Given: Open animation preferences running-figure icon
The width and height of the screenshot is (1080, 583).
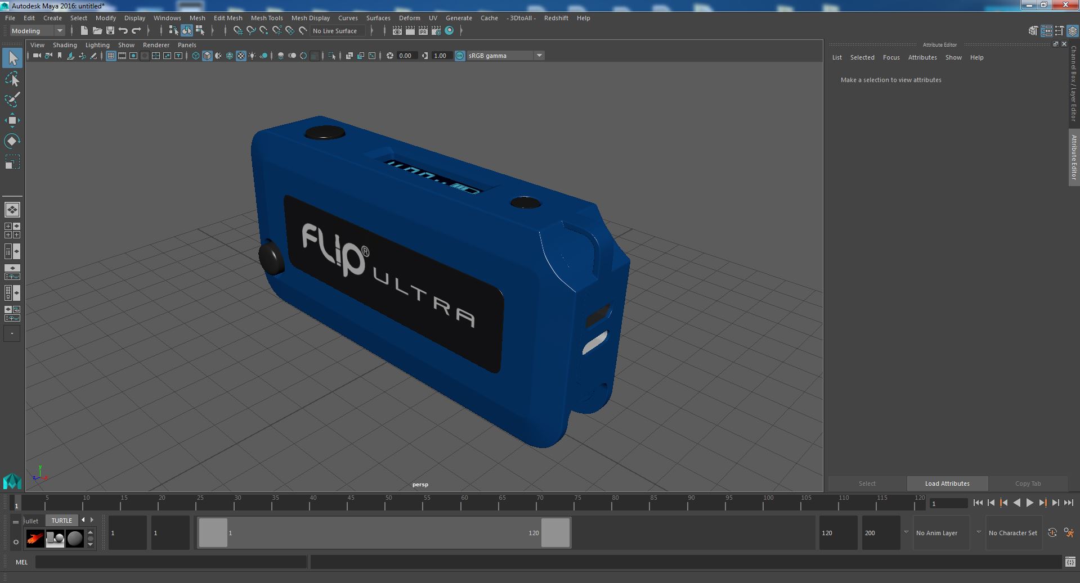Looking at the screenshot, I should pyautogui.click(x=1069, y=532).
